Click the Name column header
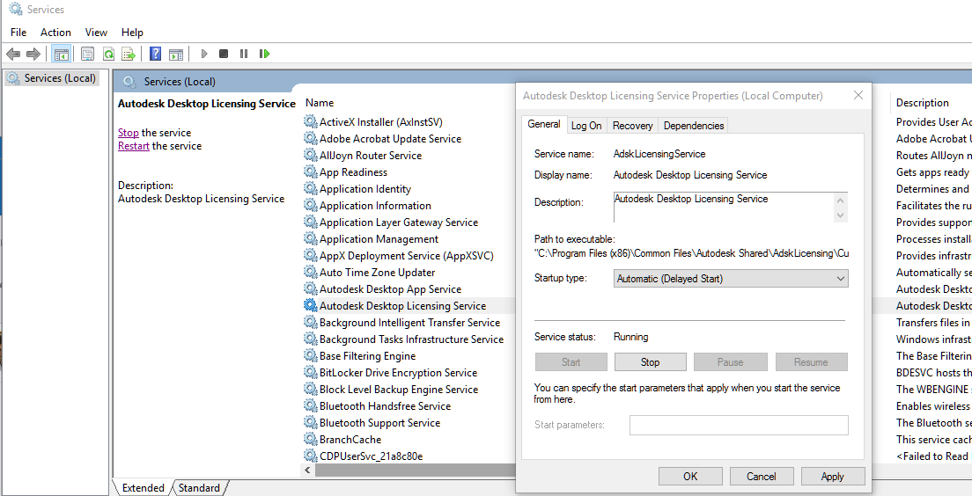The width and height of the screenshot is (972, 496). (320, 103)
